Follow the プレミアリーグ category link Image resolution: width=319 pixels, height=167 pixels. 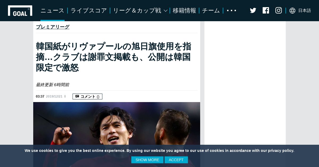click(53, 27)
